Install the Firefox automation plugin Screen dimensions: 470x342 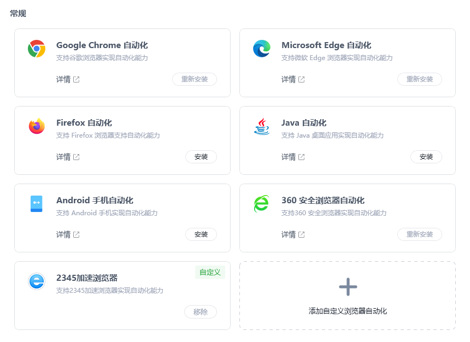(201, 157)
